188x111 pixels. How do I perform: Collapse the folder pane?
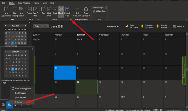click(x=30, y=22)
